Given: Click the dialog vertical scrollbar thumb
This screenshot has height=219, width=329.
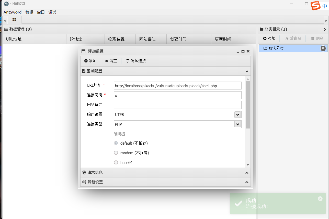Looking at the screenshot, I should coord(248,105).
